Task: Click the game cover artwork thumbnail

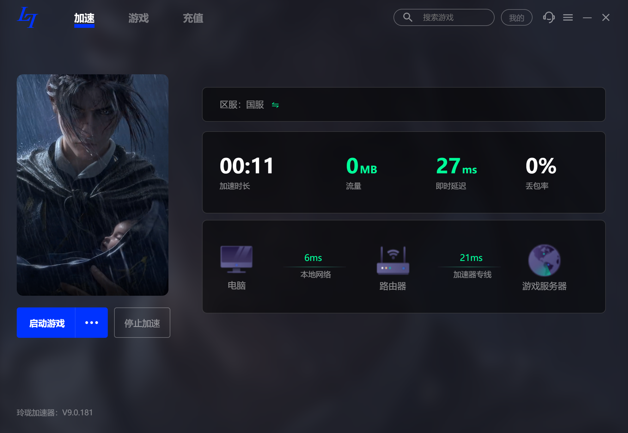Action: (x=93, y=185)
